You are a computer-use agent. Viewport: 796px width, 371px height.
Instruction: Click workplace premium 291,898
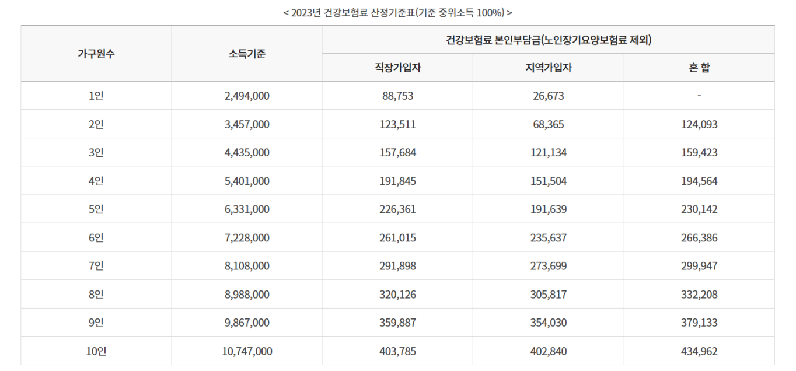[x=397, y=266]
